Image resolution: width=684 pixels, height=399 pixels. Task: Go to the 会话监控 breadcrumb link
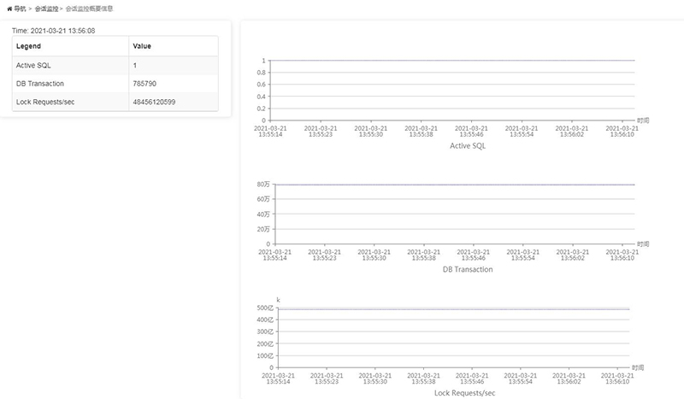(x=47, y=9)
